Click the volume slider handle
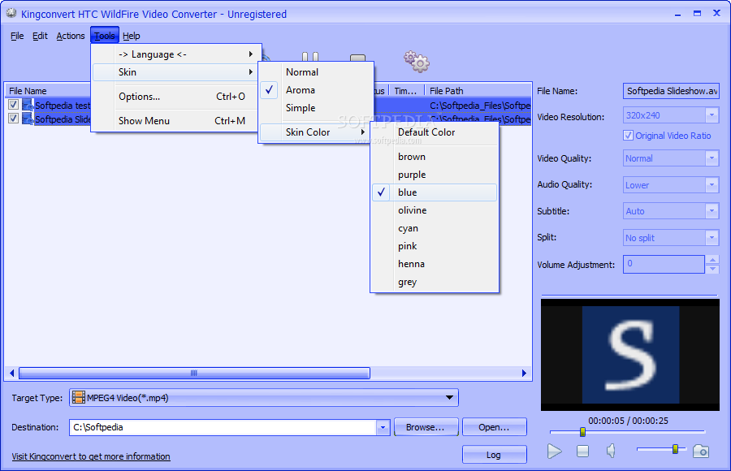The width and height of the screenshot is (731, 471). point(675,449)
